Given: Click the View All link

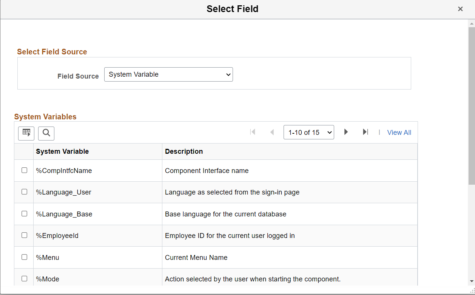Looking at the screenshot, I should coord(399,133).
